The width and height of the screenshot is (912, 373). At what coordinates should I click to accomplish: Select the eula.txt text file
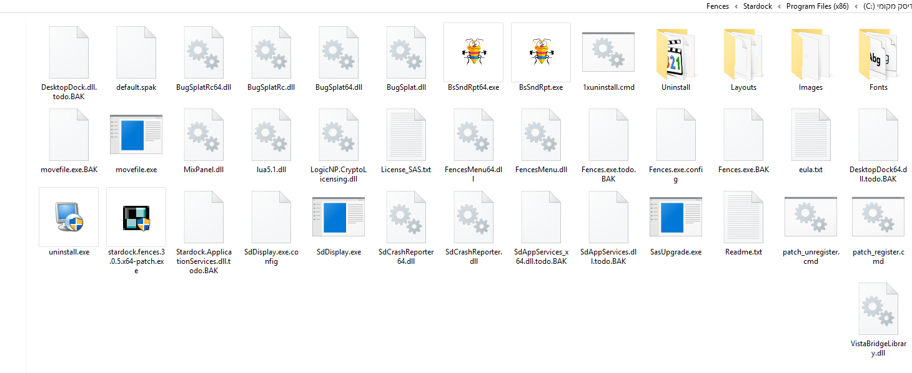coord(811,140)
